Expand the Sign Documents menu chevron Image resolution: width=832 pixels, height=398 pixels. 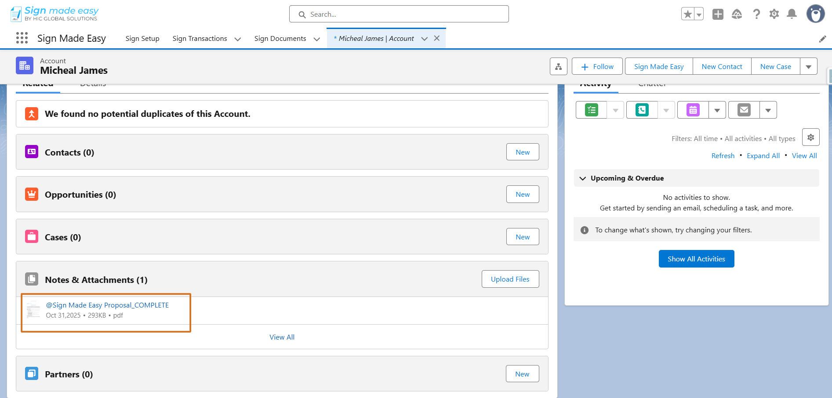click(x=317, y=39)
